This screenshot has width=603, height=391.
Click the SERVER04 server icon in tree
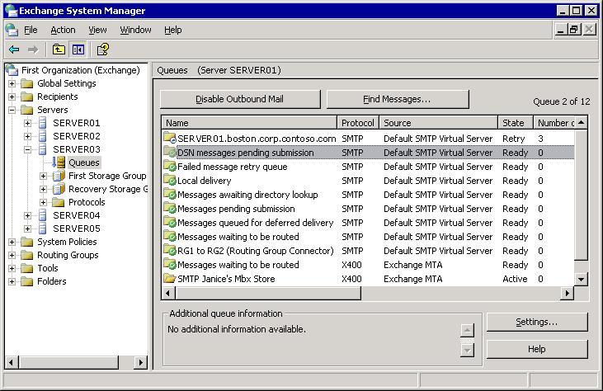click(43, 215)
